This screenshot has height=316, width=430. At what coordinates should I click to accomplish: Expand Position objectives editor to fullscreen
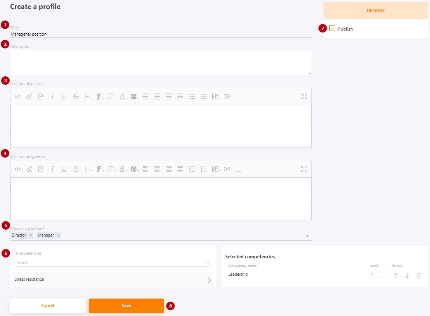point(304,96)
